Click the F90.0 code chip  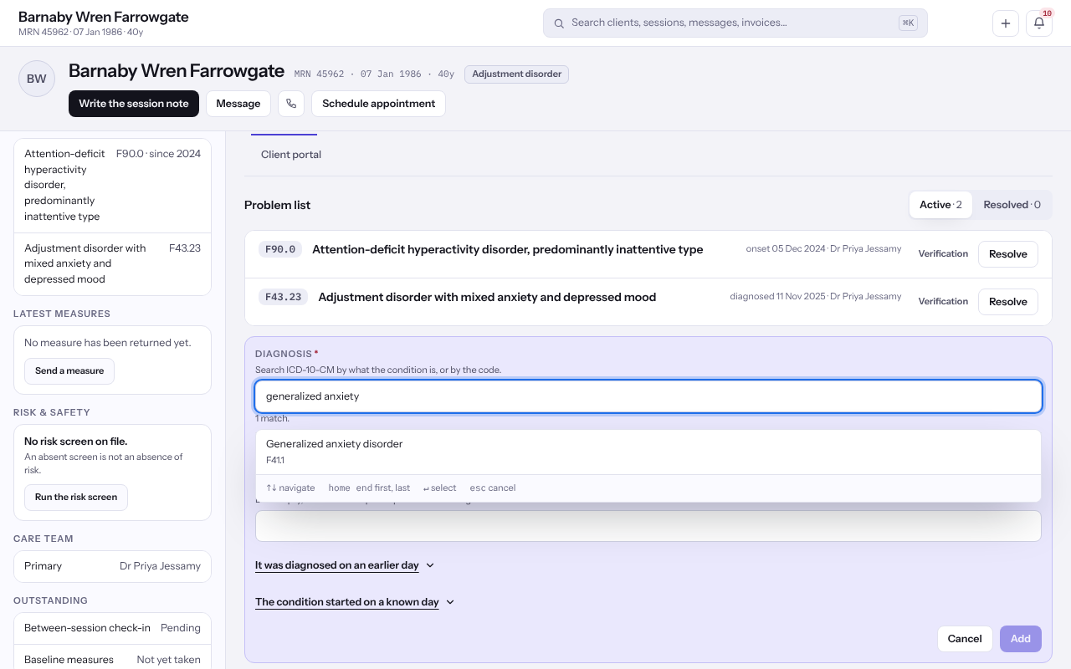(x=280, y=249)
